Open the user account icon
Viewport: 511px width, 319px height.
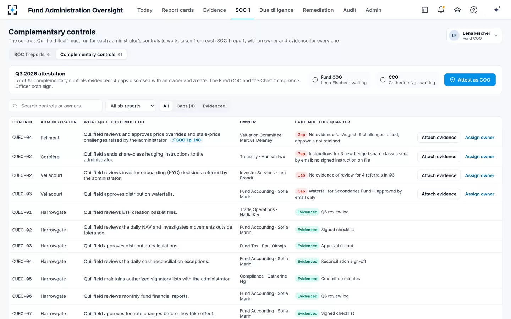474,10
